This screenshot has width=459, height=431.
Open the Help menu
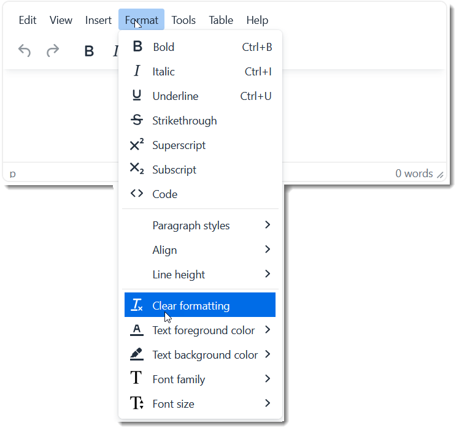[x=257, y=20]
